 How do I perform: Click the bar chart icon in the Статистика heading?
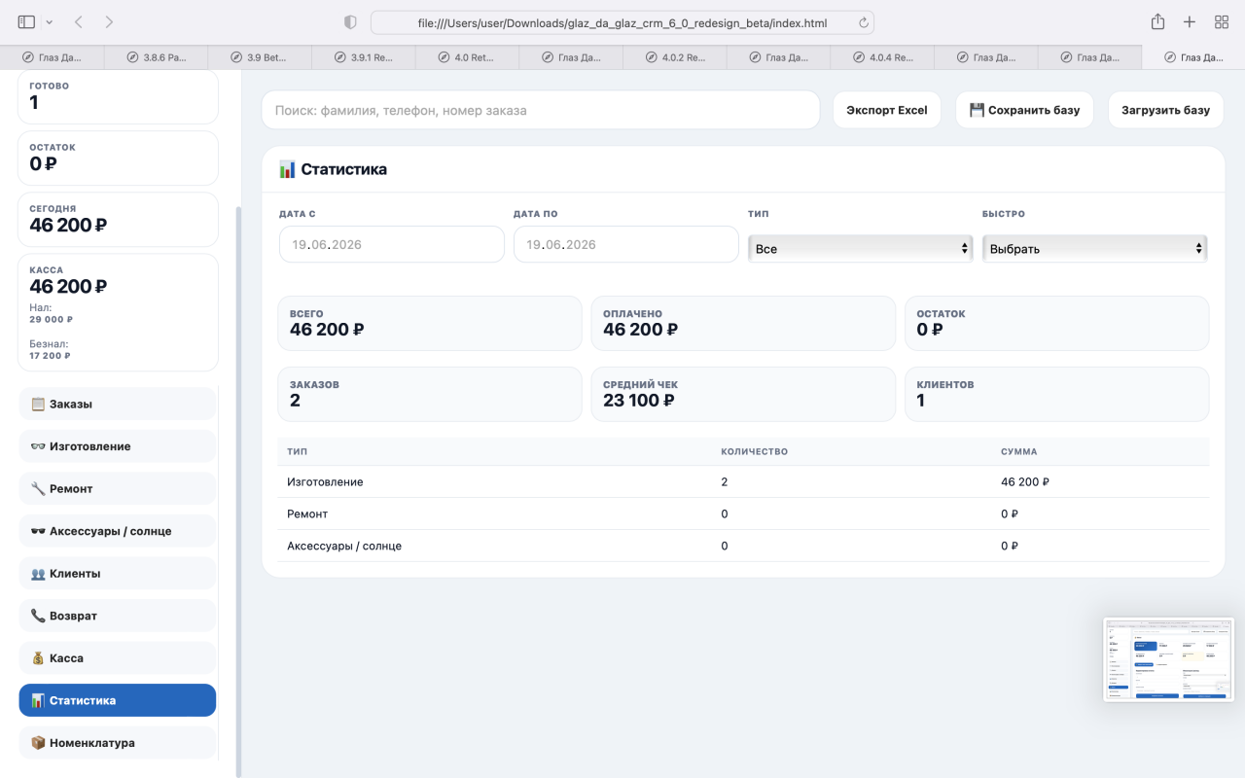coord(287,169)
